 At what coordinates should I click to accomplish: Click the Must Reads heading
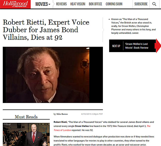[26, 117]
